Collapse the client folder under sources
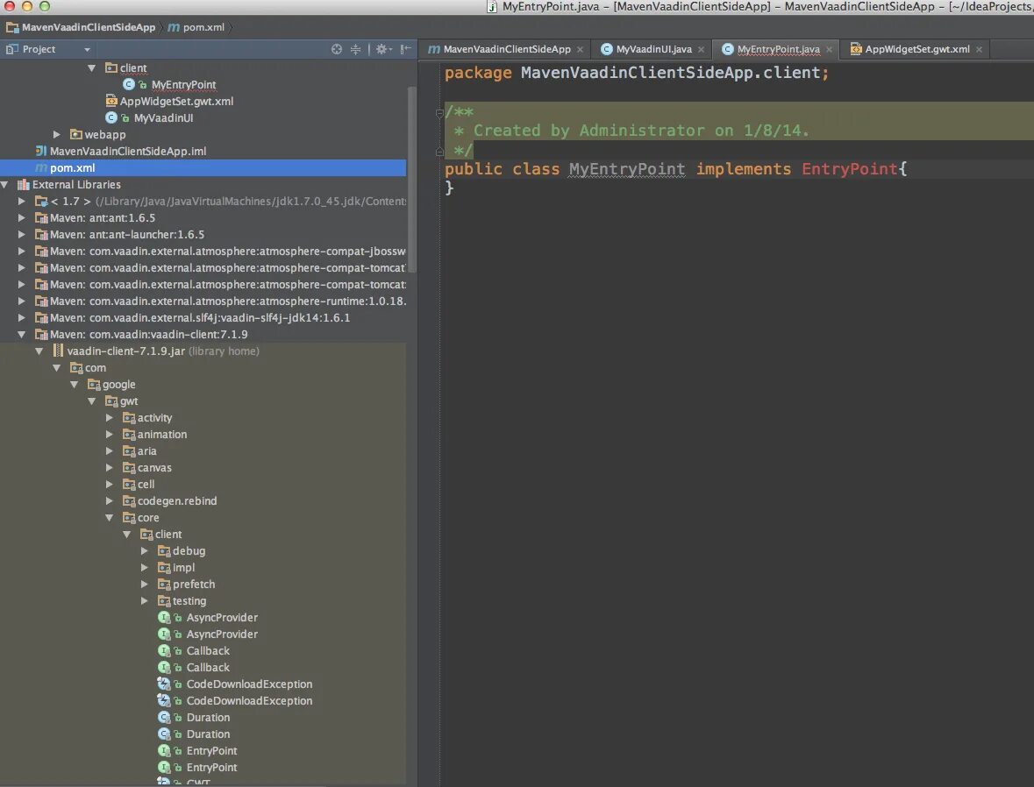1034x787 pixels. (92, 67)
